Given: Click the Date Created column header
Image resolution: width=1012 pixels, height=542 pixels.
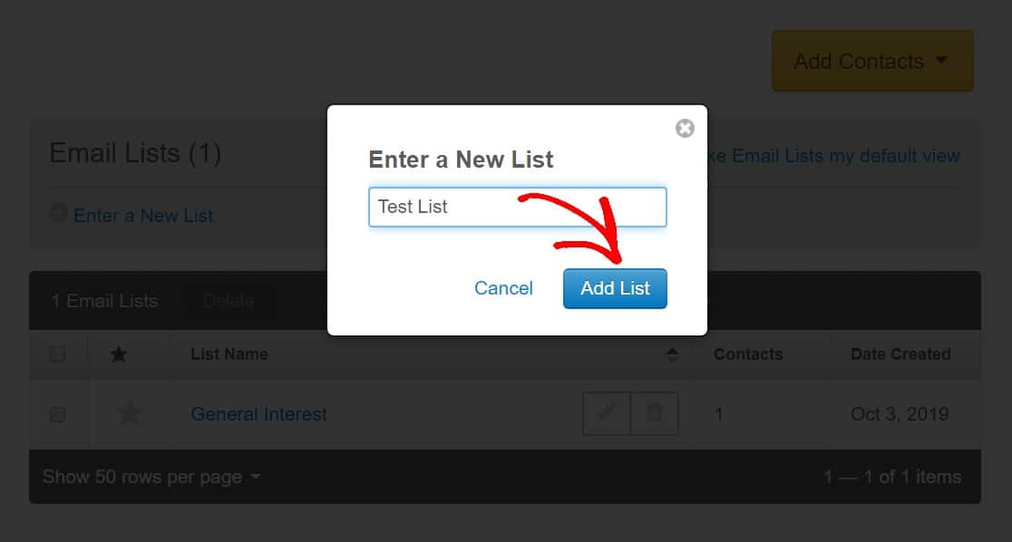Looking at the screenshot, I should [x=900, y=353].
